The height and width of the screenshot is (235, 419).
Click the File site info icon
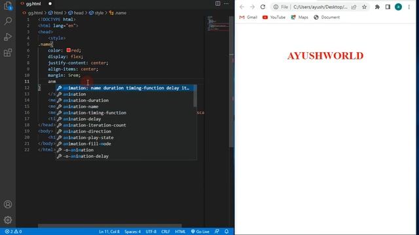point(281,7)
